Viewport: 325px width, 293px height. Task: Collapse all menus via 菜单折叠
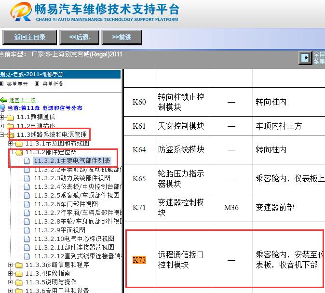tap(53, 84)
